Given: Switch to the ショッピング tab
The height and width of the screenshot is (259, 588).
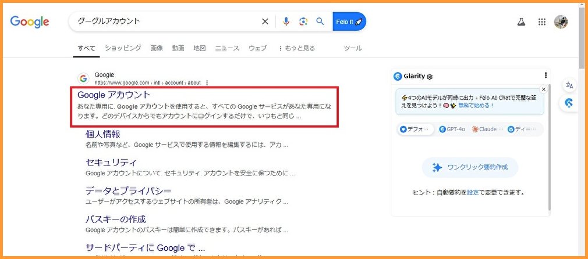Looking at the screenshot, I should 123,48.
